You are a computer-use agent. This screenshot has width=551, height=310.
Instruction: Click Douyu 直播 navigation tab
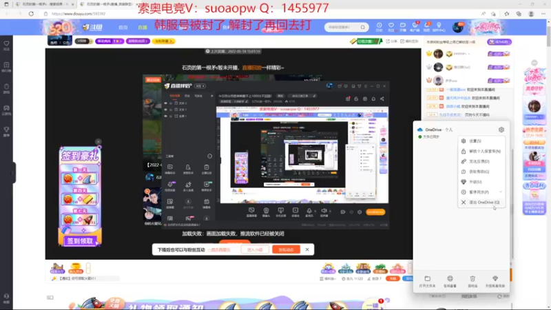(143, 28)
